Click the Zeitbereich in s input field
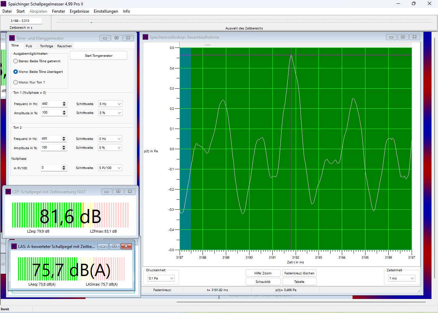 point(26,21)
